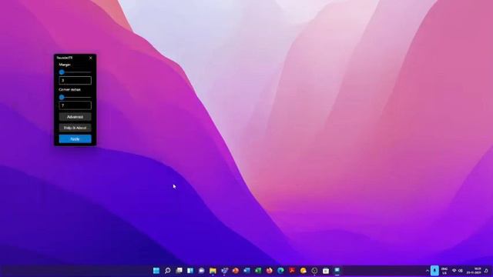Open the Excel icon on the taskbar

[258, 270]
